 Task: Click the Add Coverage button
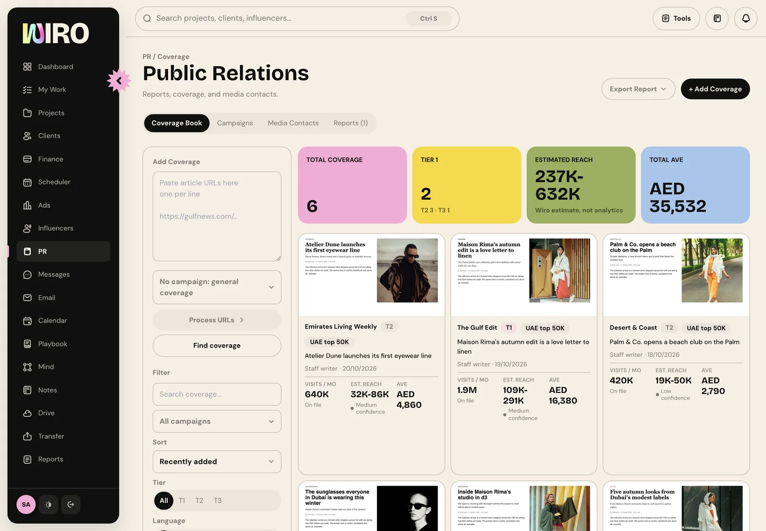tap(715, 89)
